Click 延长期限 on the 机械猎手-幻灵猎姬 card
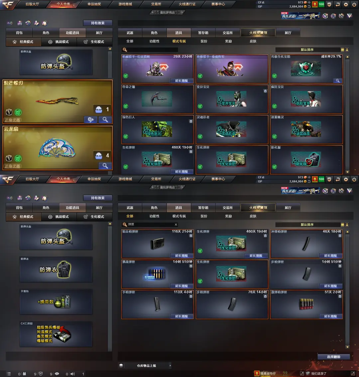This screenshot has width=359, height=377. [x=181, y=81]
